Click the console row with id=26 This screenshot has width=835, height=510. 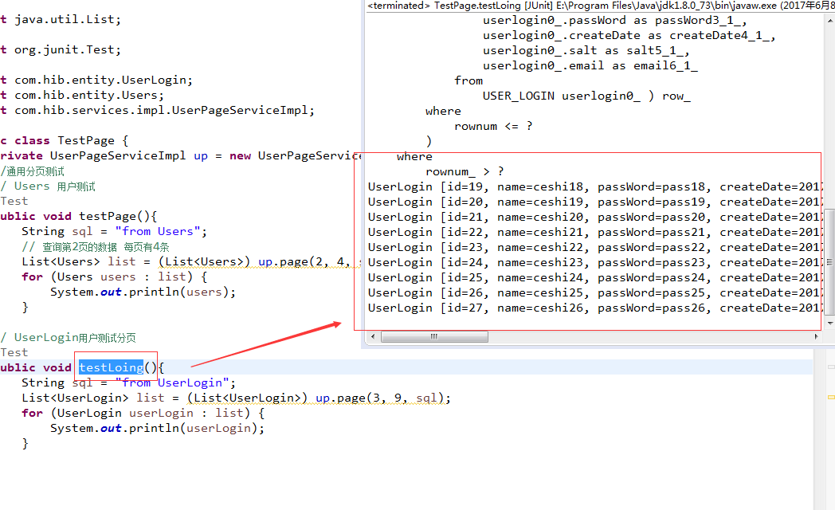(x=594, y=292)
